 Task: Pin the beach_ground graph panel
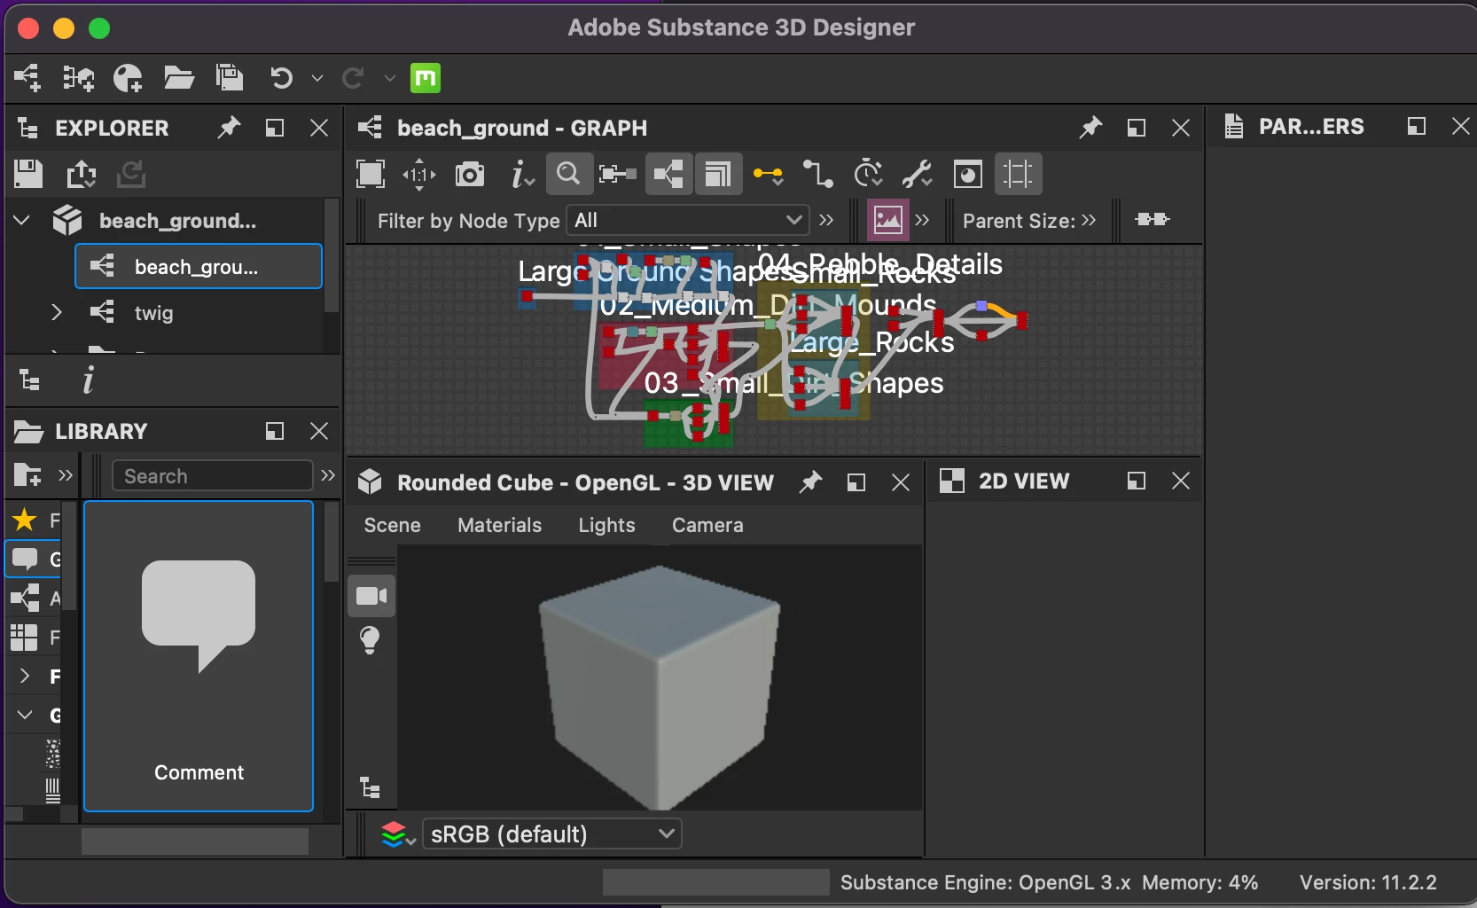point(1090,128)
